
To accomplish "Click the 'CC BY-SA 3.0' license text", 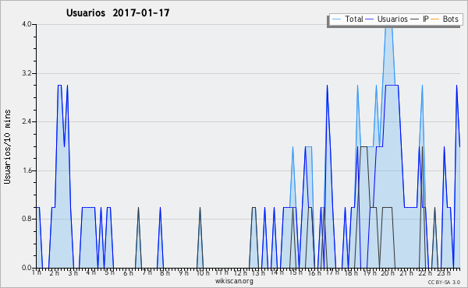I will (x=444, y=282).
